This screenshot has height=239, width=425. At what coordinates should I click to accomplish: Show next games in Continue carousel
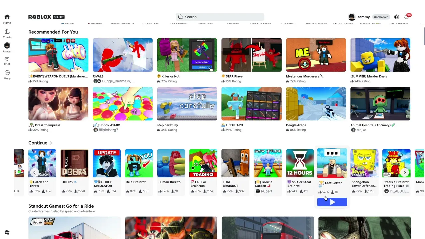[x=405, y=172]
